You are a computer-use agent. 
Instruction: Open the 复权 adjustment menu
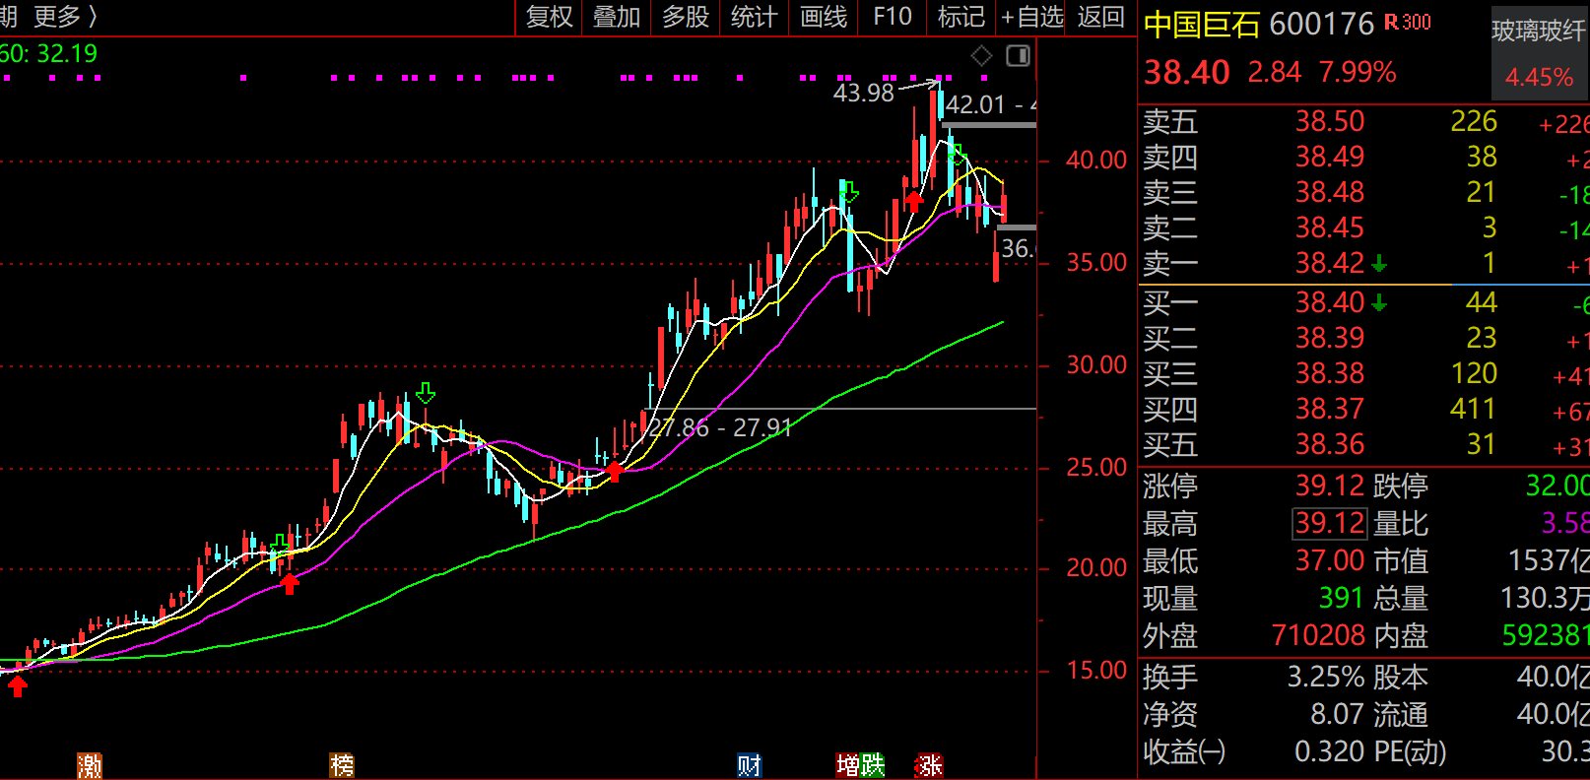(550, 17)
